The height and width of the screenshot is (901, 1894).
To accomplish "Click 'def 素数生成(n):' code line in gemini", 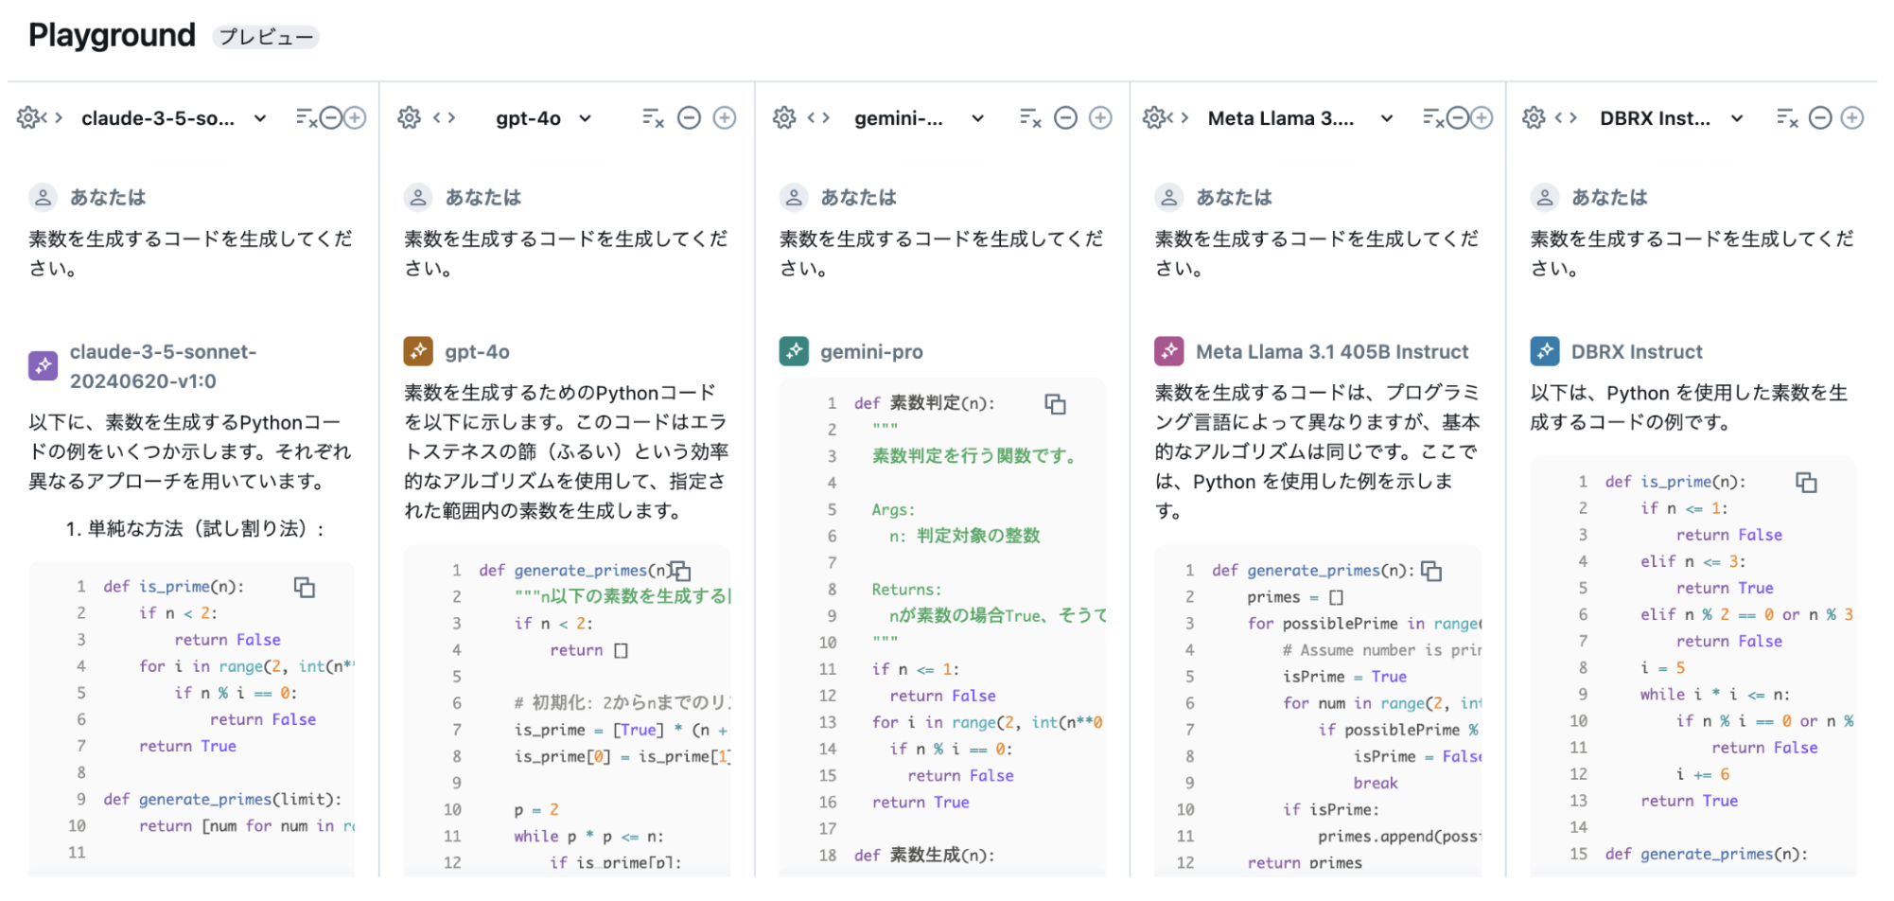I will tap(924, 856).
